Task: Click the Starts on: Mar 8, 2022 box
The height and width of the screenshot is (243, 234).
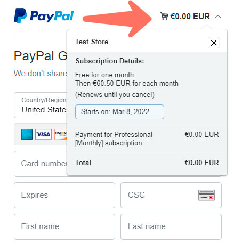Action: [x=119, y=112]
